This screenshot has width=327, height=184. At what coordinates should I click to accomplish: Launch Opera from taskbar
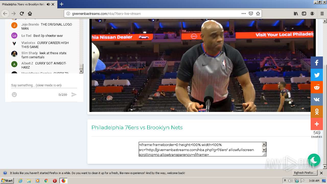(55, 181)
